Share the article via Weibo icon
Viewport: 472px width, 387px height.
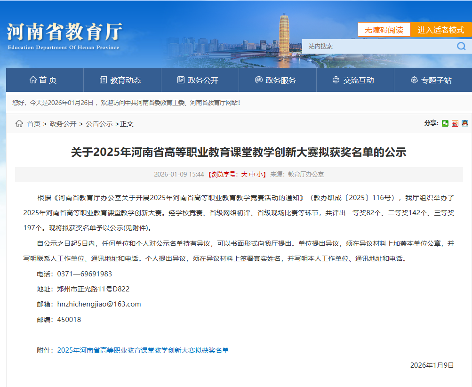455,123
